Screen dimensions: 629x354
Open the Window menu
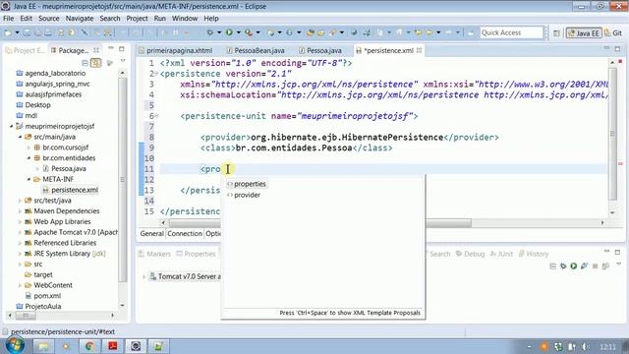(185, 19)
